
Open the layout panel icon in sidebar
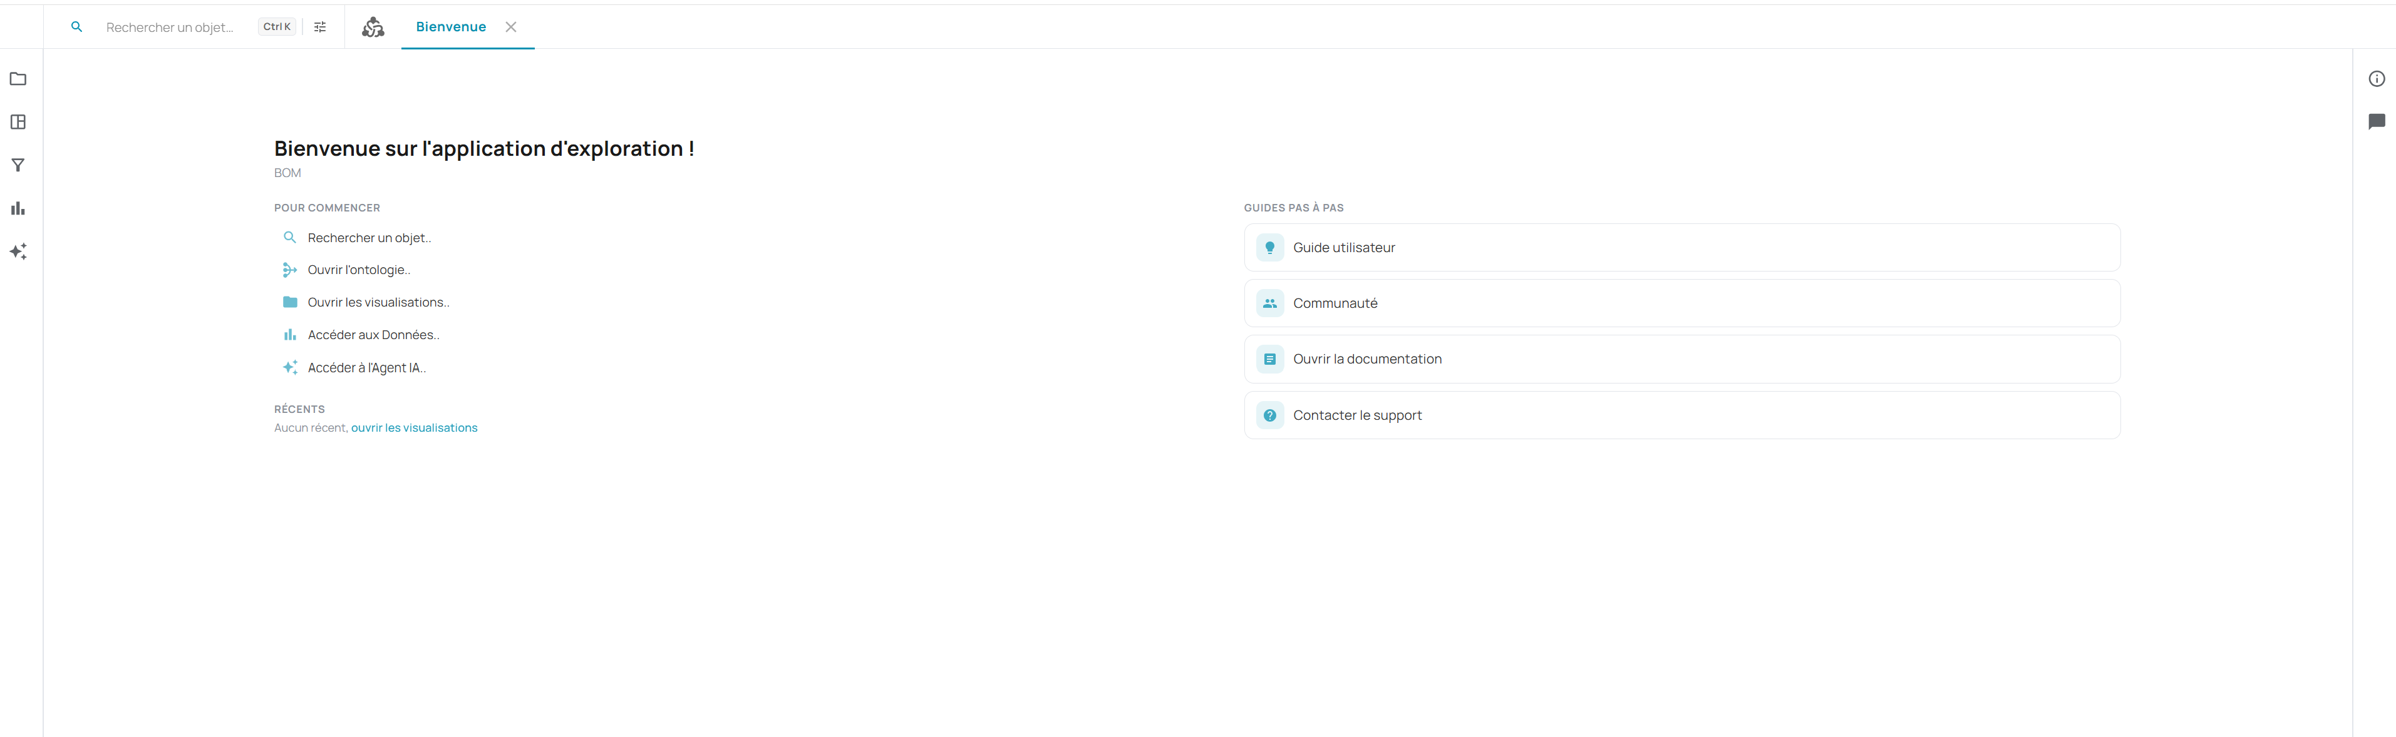point(18,122)
